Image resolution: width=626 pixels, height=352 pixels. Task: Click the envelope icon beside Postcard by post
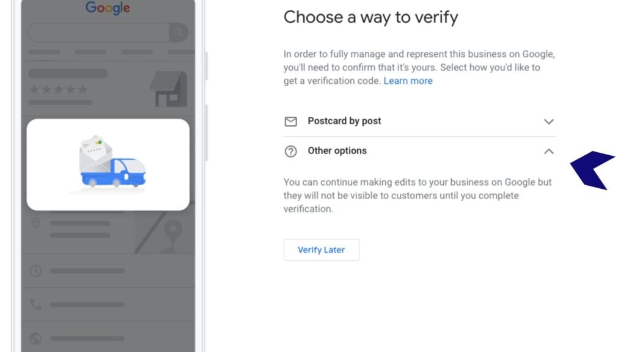[x=290, y=122]
